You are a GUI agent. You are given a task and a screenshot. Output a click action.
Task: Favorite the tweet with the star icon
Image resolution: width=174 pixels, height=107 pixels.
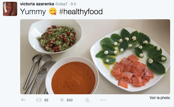point(62,100)
